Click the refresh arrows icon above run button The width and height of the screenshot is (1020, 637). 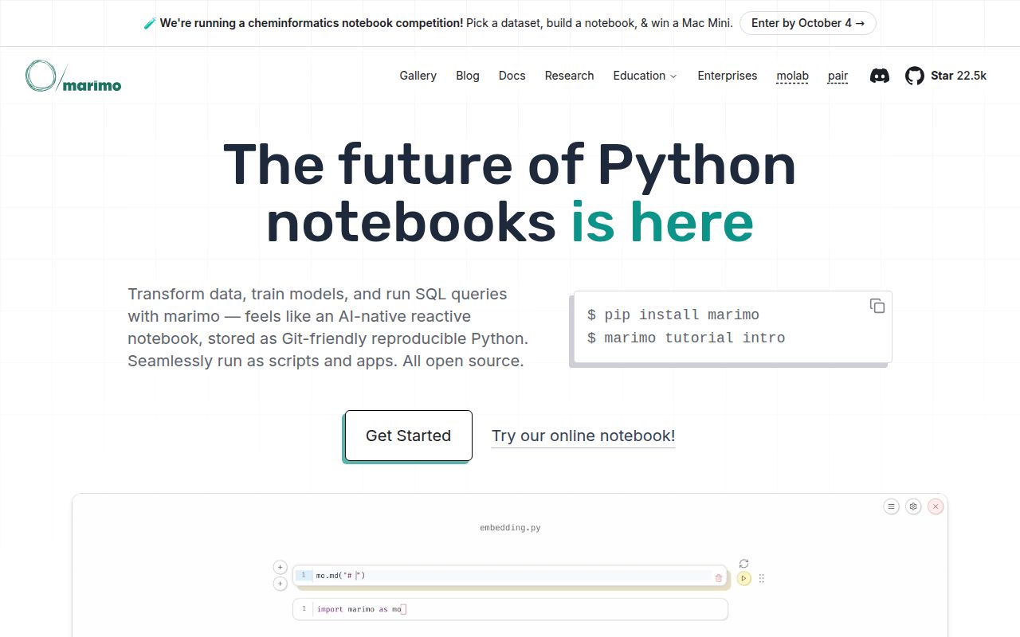click(x=744, y=563)
